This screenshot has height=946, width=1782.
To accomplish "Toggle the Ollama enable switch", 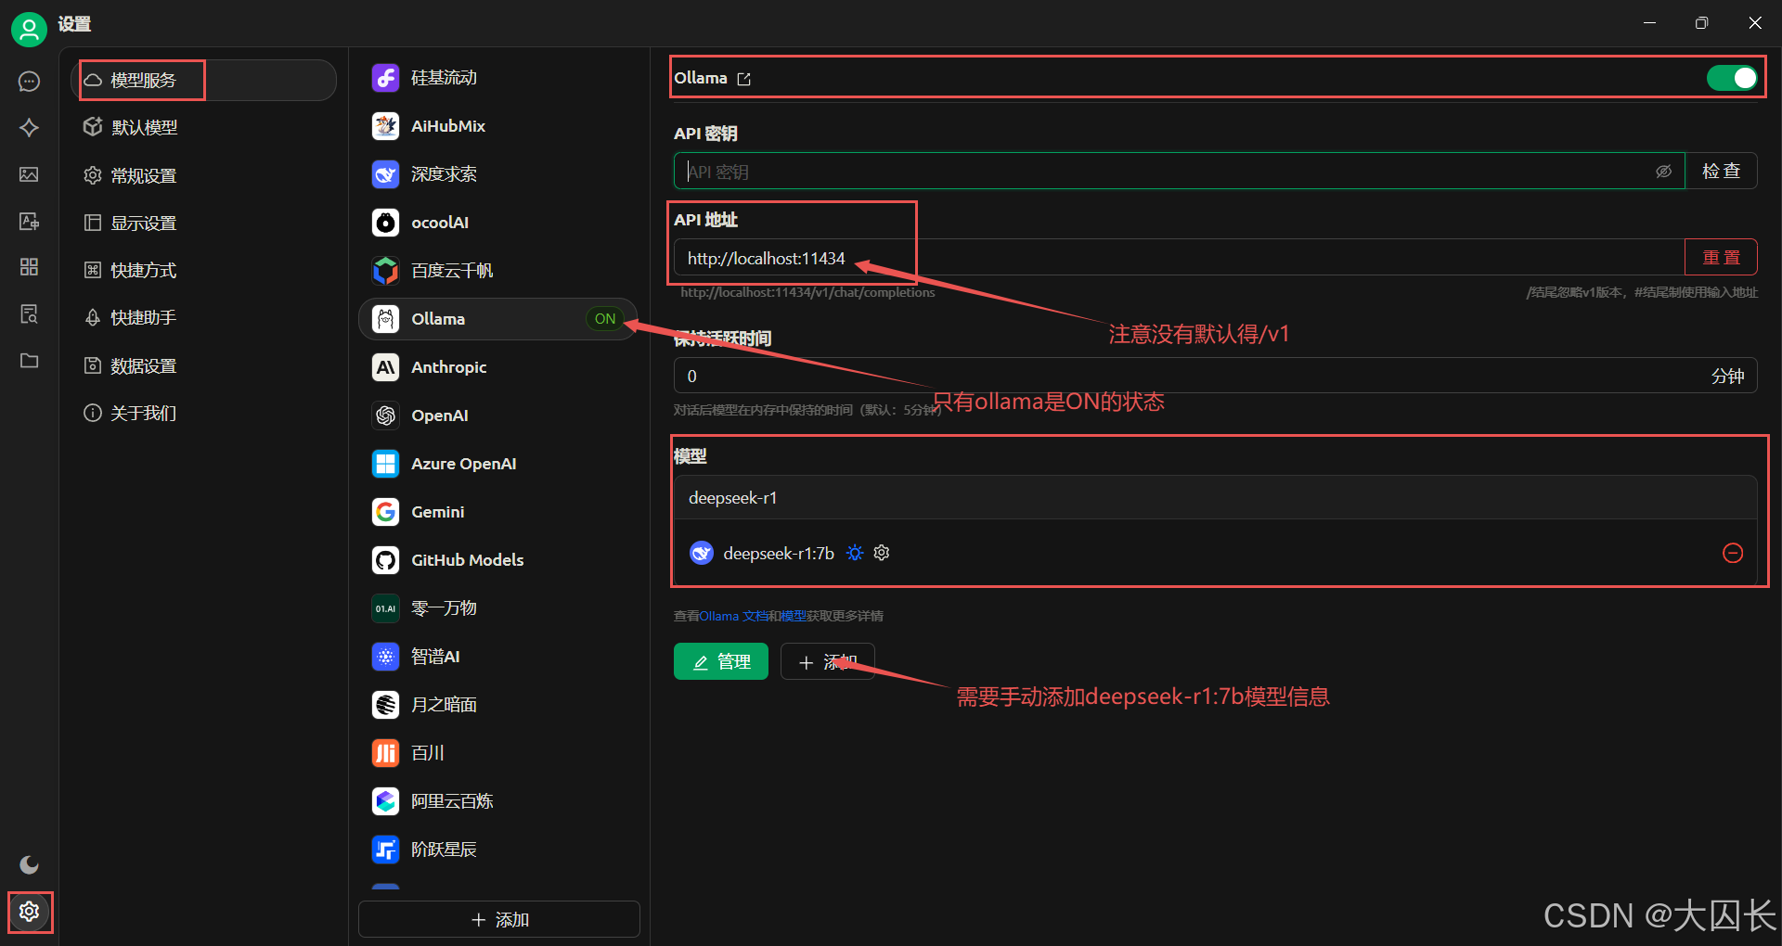I will [x=1732, y=78].
